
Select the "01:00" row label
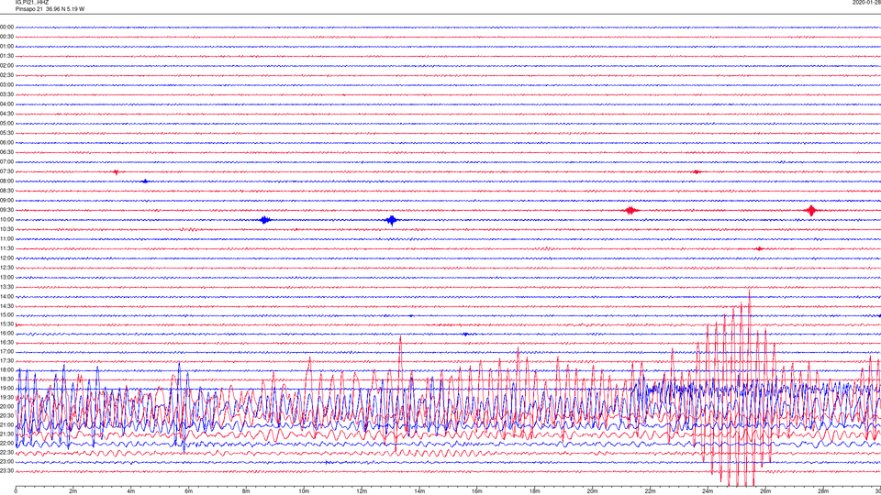[x=6, y=47]
